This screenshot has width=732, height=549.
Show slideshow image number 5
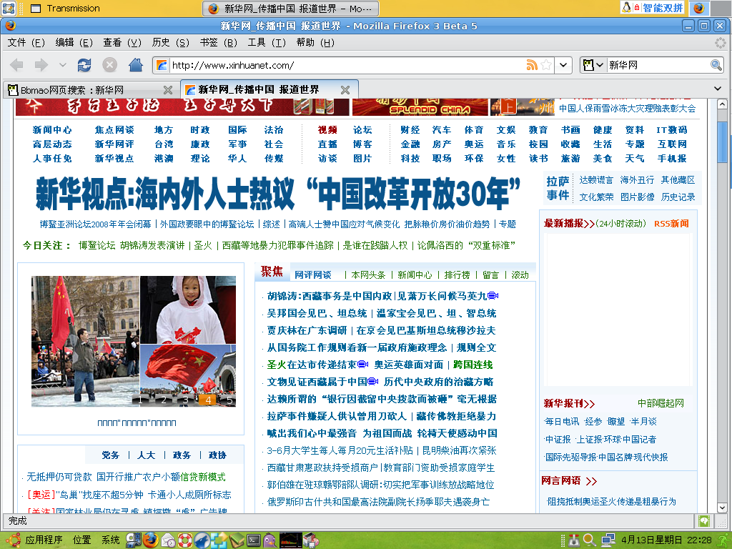coord(229,400)
